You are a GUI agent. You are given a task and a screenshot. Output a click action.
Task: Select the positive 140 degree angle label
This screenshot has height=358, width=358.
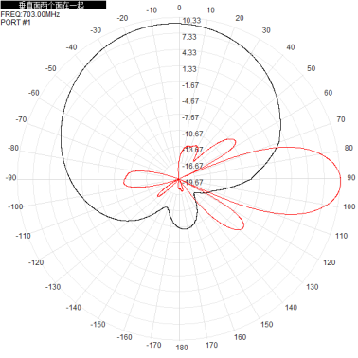[x=291, y=307]
